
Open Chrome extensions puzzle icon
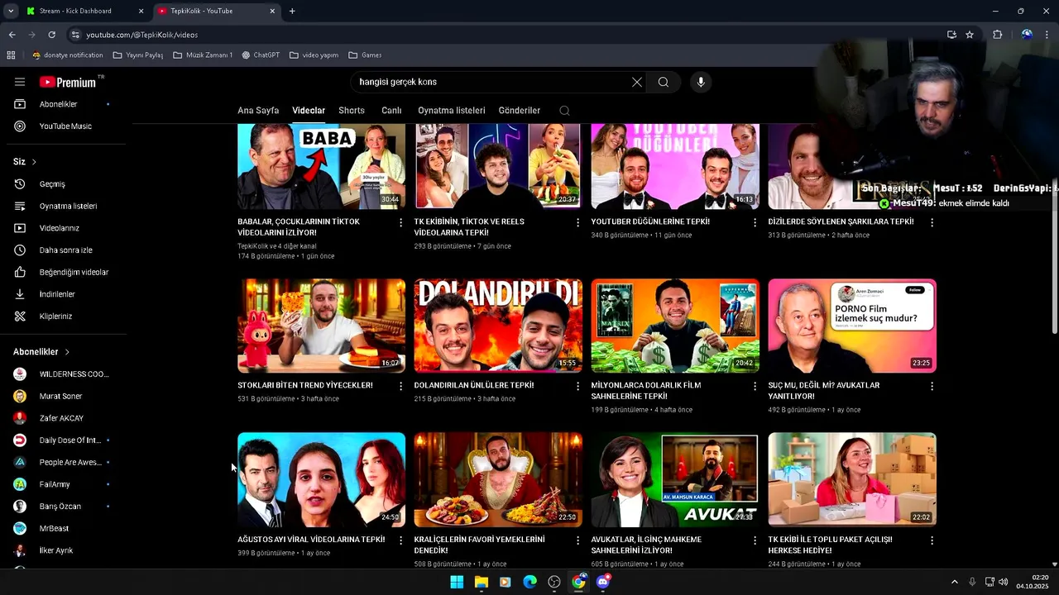point(997,35)
